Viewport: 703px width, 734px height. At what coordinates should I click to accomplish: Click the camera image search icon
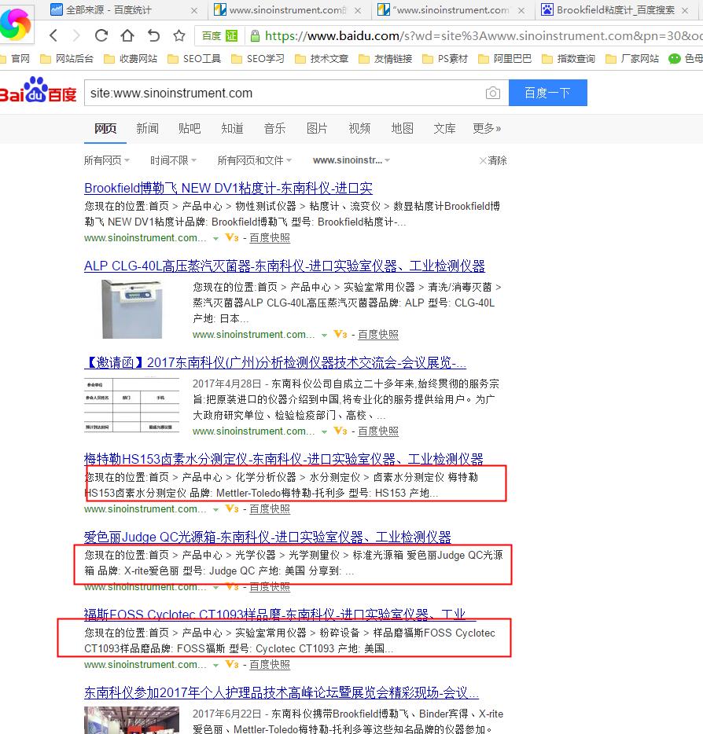pos(493,93)
